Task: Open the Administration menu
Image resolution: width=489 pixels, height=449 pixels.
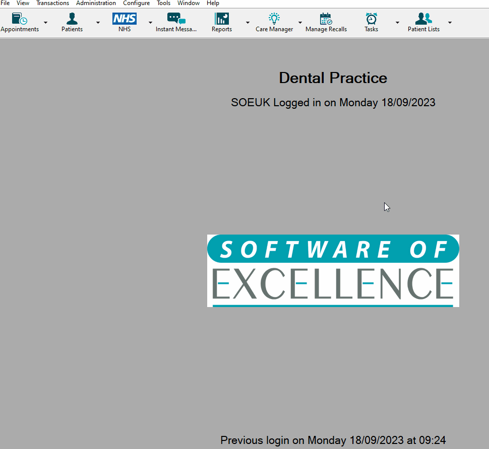Action: pos(96,3)
